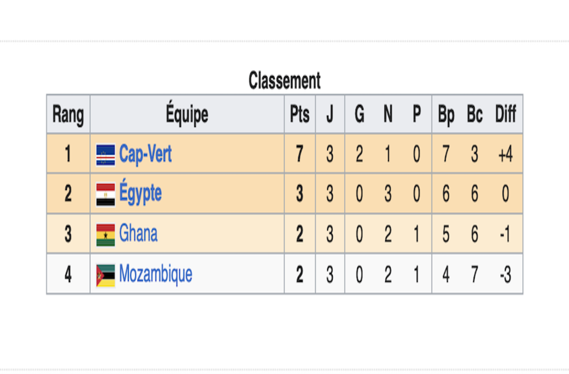Open the Cap-Vert team link

point(145,154)
